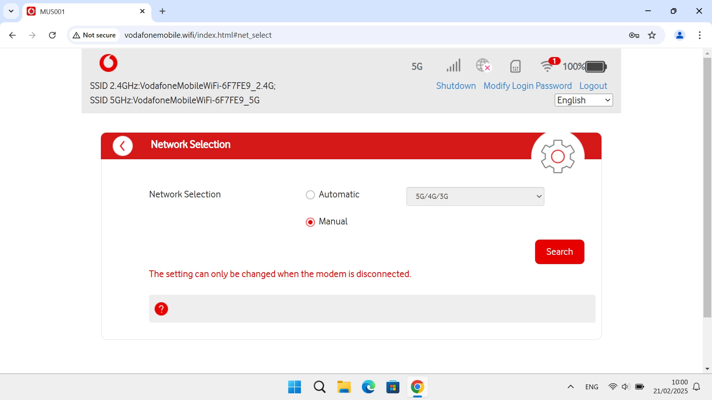Open the 5G/4G/3G network mode dropdown
712x400 pixels.
click(475, 196)
